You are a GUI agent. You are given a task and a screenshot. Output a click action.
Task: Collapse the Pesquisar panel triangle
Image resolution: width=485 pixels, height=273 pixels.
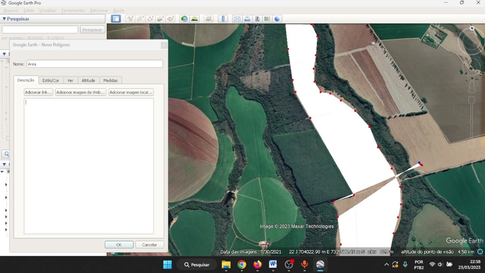tap(4, 19)
